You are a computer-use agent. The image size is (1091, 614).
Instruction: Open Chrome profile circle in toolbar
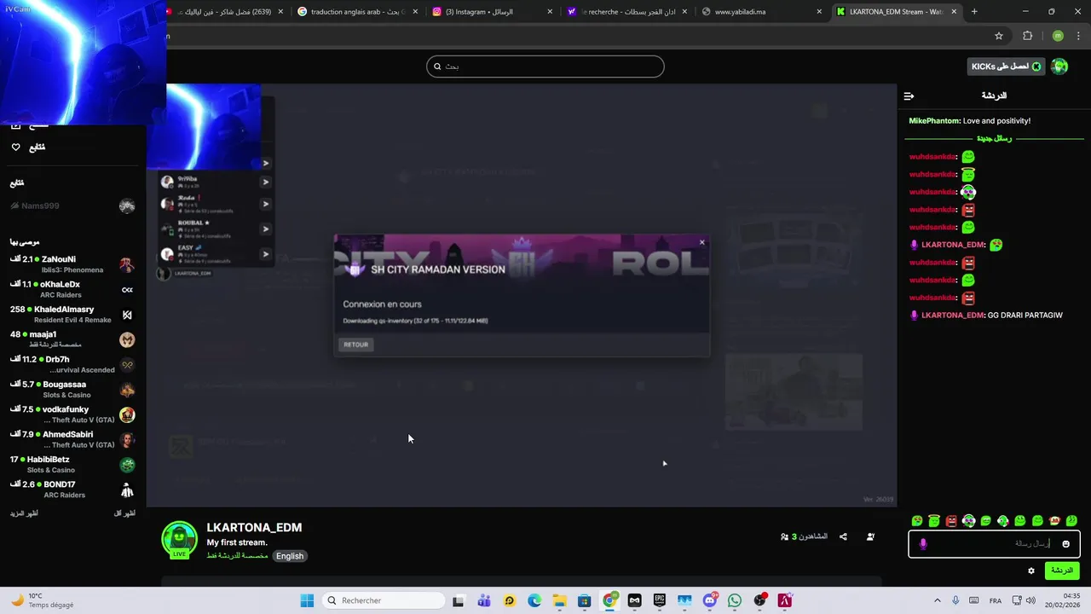click(x=1058, y=36)
